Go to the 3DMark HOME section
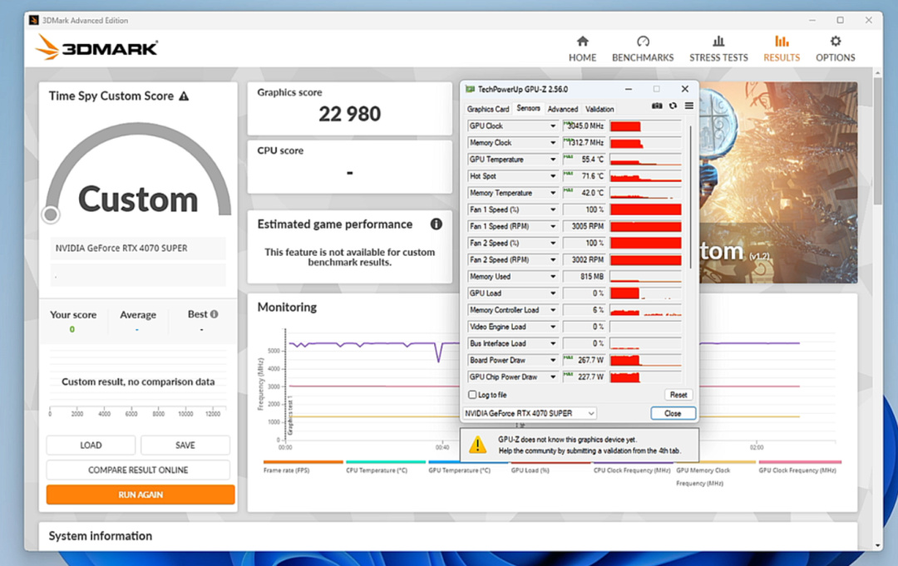This screenshot has width=898, height=566. point(582,49)
